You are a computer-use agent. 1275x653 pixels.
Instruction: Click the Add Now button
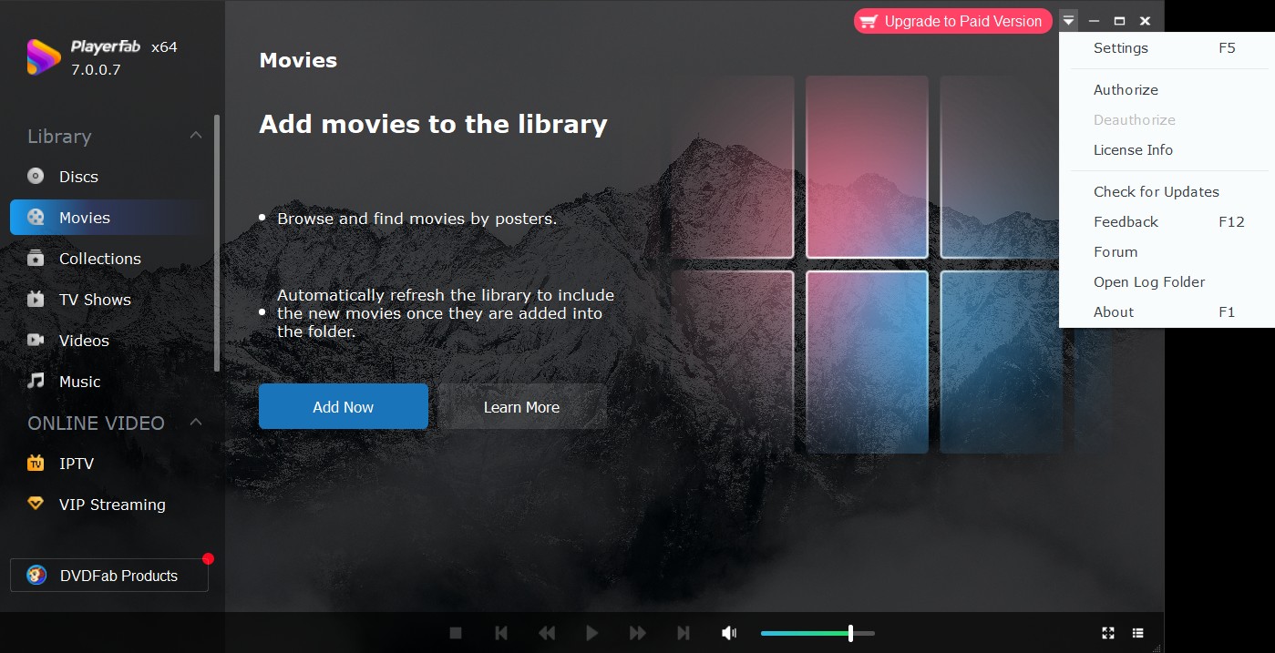(x=343, y=407)
